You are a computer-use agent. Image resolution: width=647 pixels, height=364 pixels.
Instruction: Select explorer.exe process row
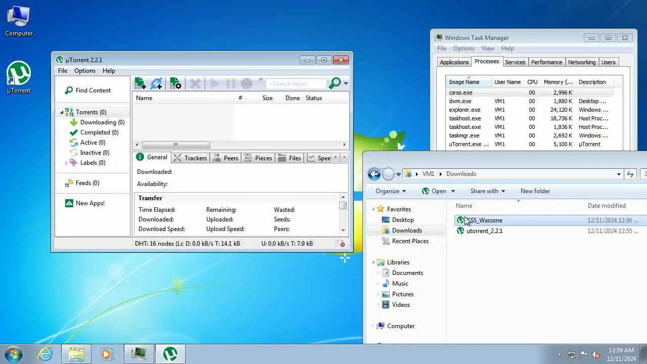click(530, 110)
